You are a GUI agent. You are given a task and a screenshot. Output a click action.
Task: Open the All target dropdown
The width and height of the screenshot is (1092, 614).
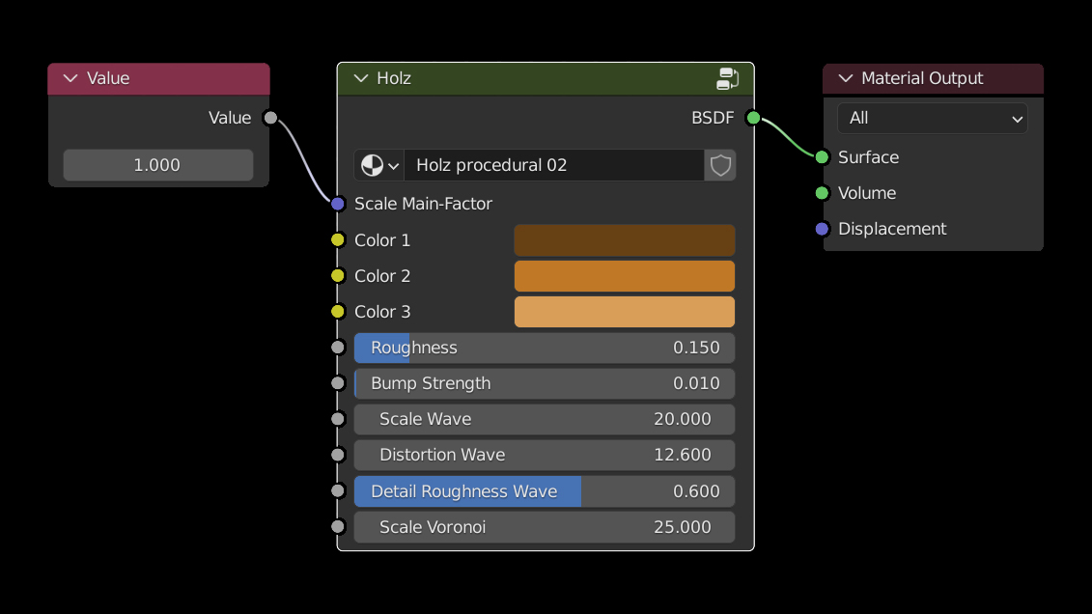coord(932,118)
